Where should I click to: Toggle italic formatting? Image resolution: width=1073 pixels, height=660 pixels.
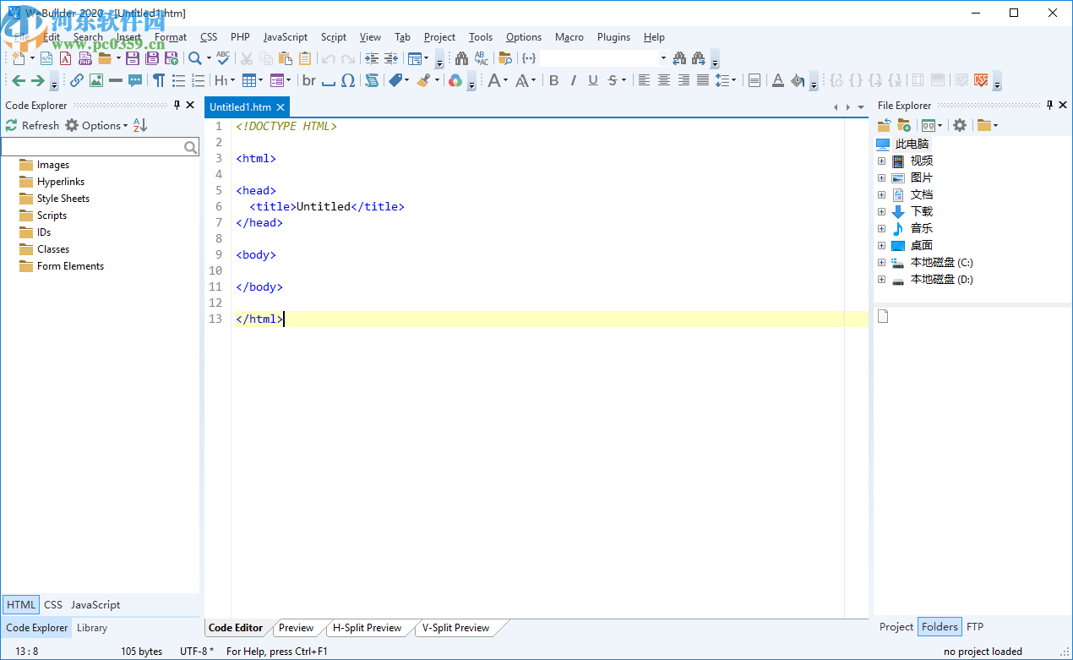click(x=574, y=80)
